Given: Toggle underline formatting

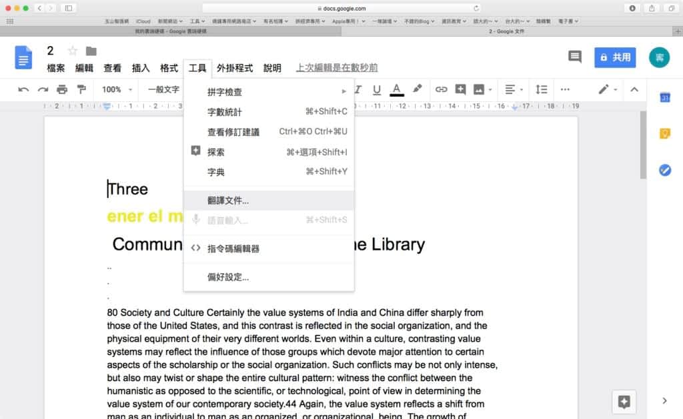Looking at the screenshot, I should click(377, 89).
